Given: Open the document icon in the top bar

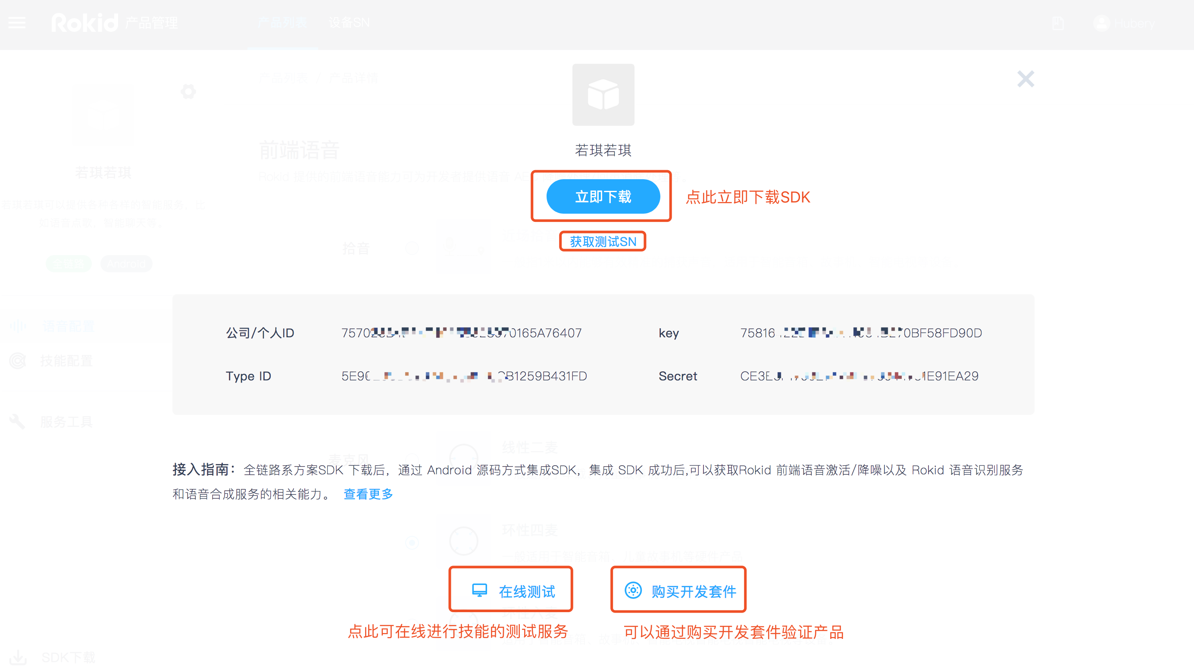Looking at the screenshot, I should tap(1058, 23).
